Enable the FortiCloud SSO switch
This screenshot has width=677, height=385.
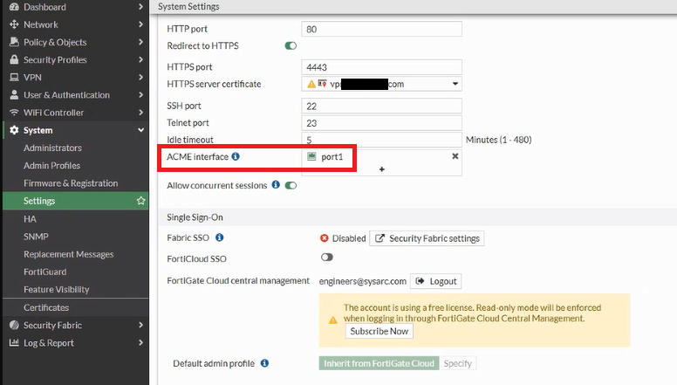(x=327, y=257)
